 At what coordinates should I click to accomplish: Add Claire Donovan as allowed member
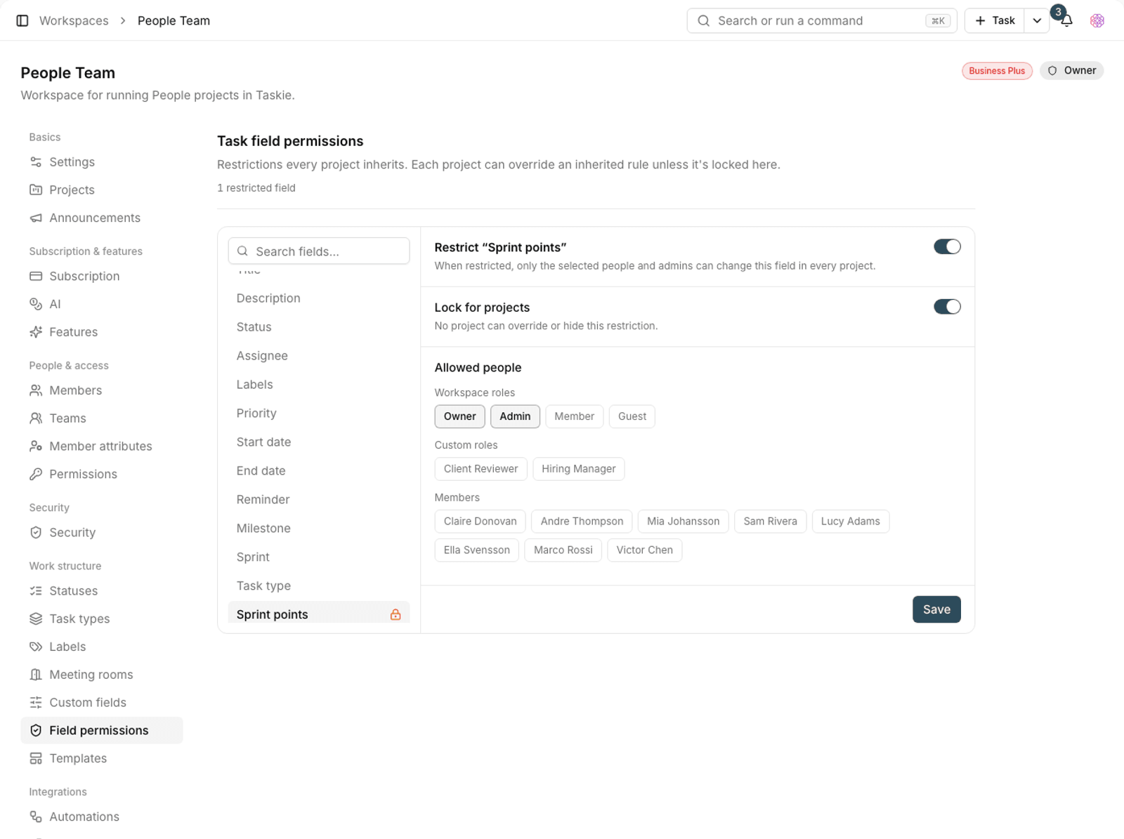point(480,522)
